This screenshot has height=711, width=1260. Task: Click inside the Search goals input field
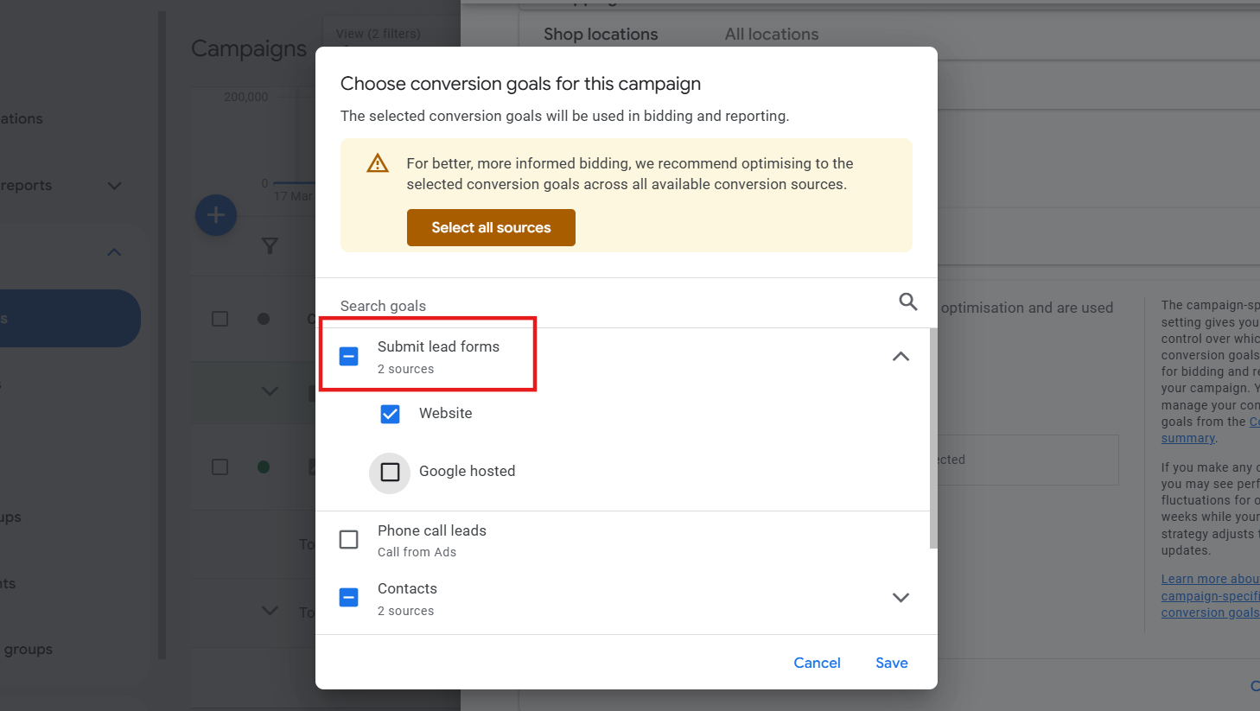(519, 304)
